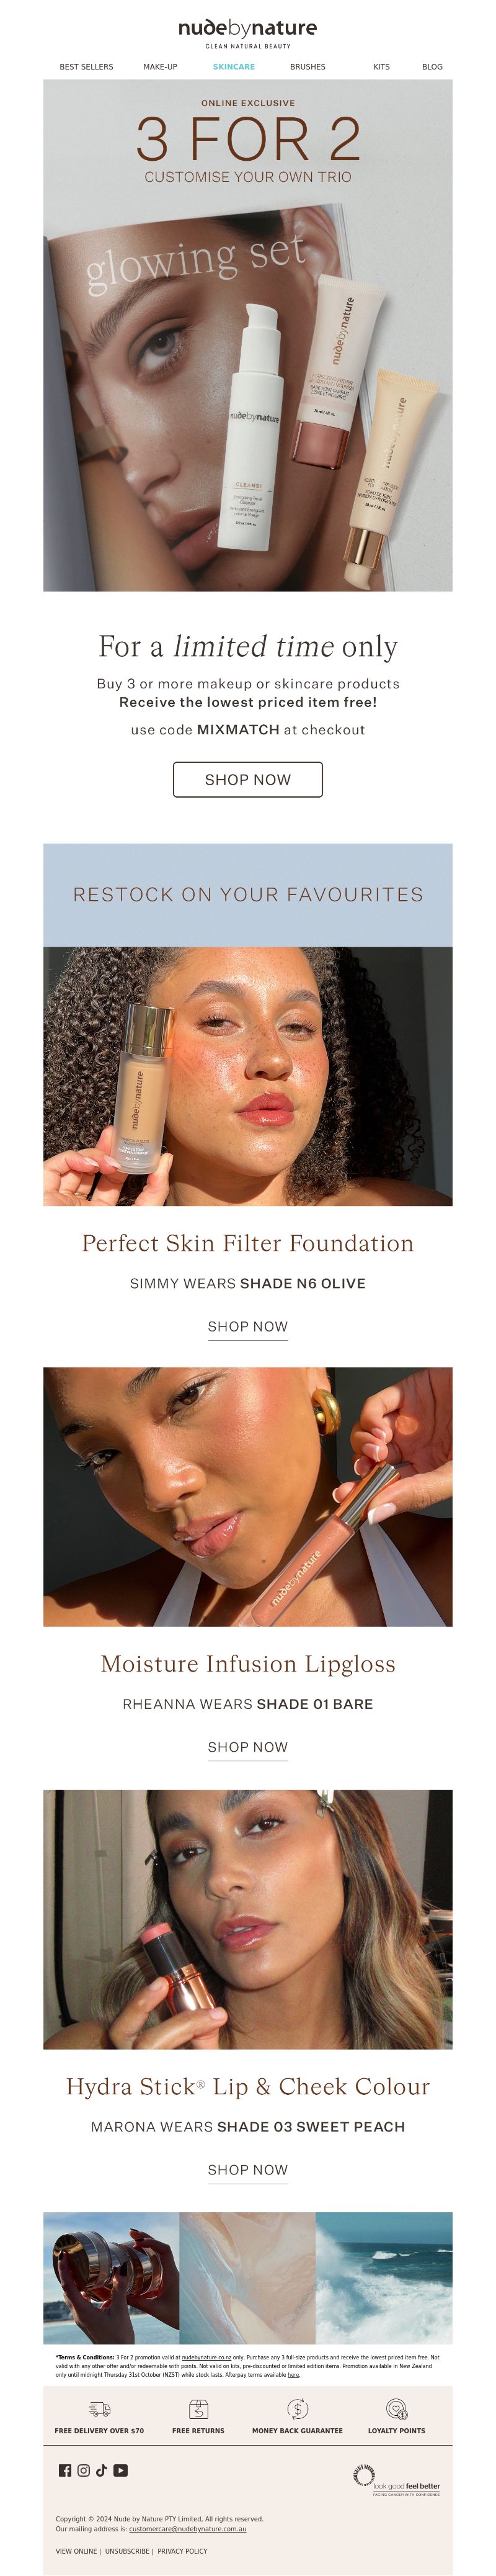Viewport: 496px width, 2576px height.
Task: Shop now for Moisture Infusion Lipgloss
Action: point(247,1747)
